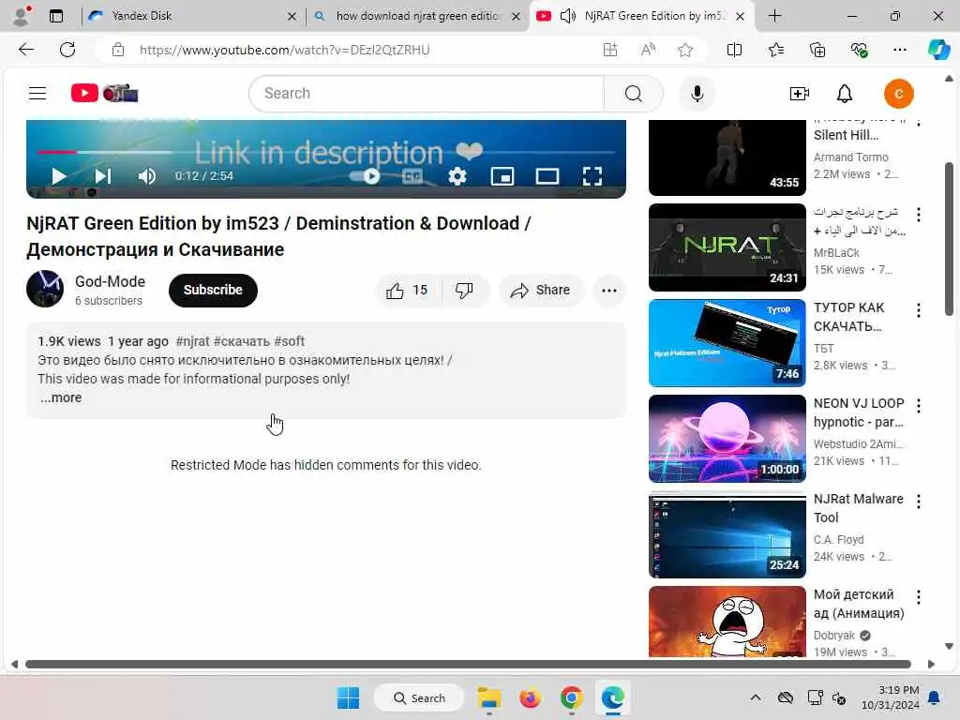Open MrBLaCk NJRAT video thumbnail
960x720 pixels.
coord(727,247)
